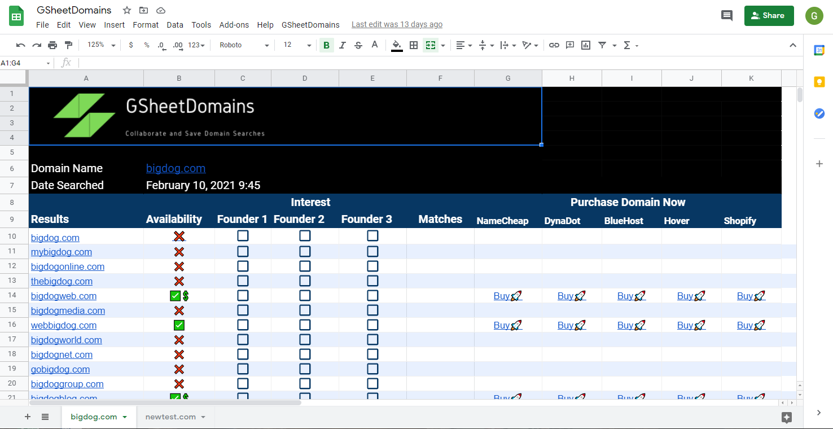Open the borders tool
This screenshot has height=429, width=833.
[414, 45]
